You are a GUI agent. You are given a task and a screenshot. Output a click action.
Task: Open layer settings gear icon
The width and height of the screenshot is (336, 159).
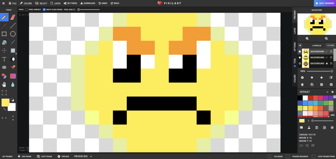[x=300, y=45]
